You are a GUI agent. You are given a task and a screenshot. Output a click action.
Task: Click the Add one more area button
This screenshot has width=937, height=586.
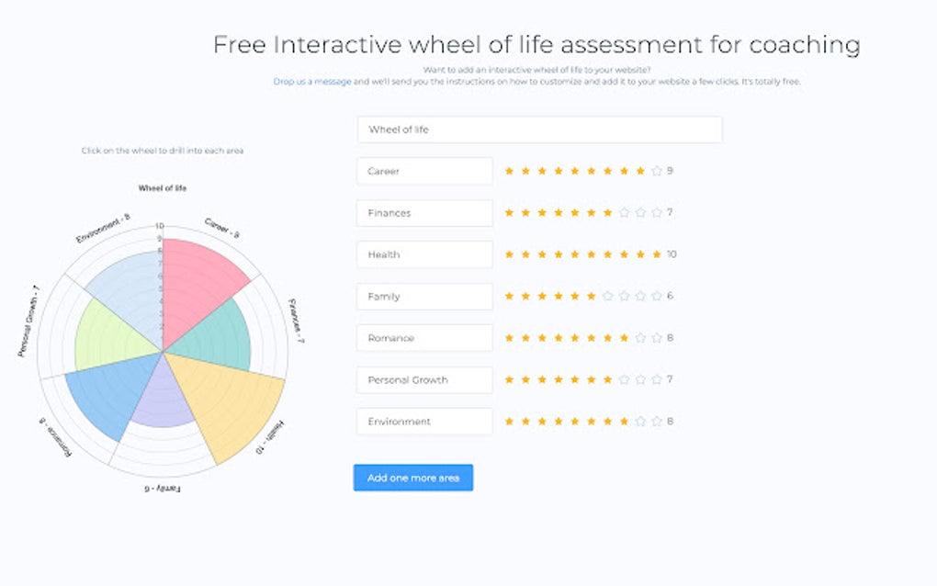coord(413,478)
